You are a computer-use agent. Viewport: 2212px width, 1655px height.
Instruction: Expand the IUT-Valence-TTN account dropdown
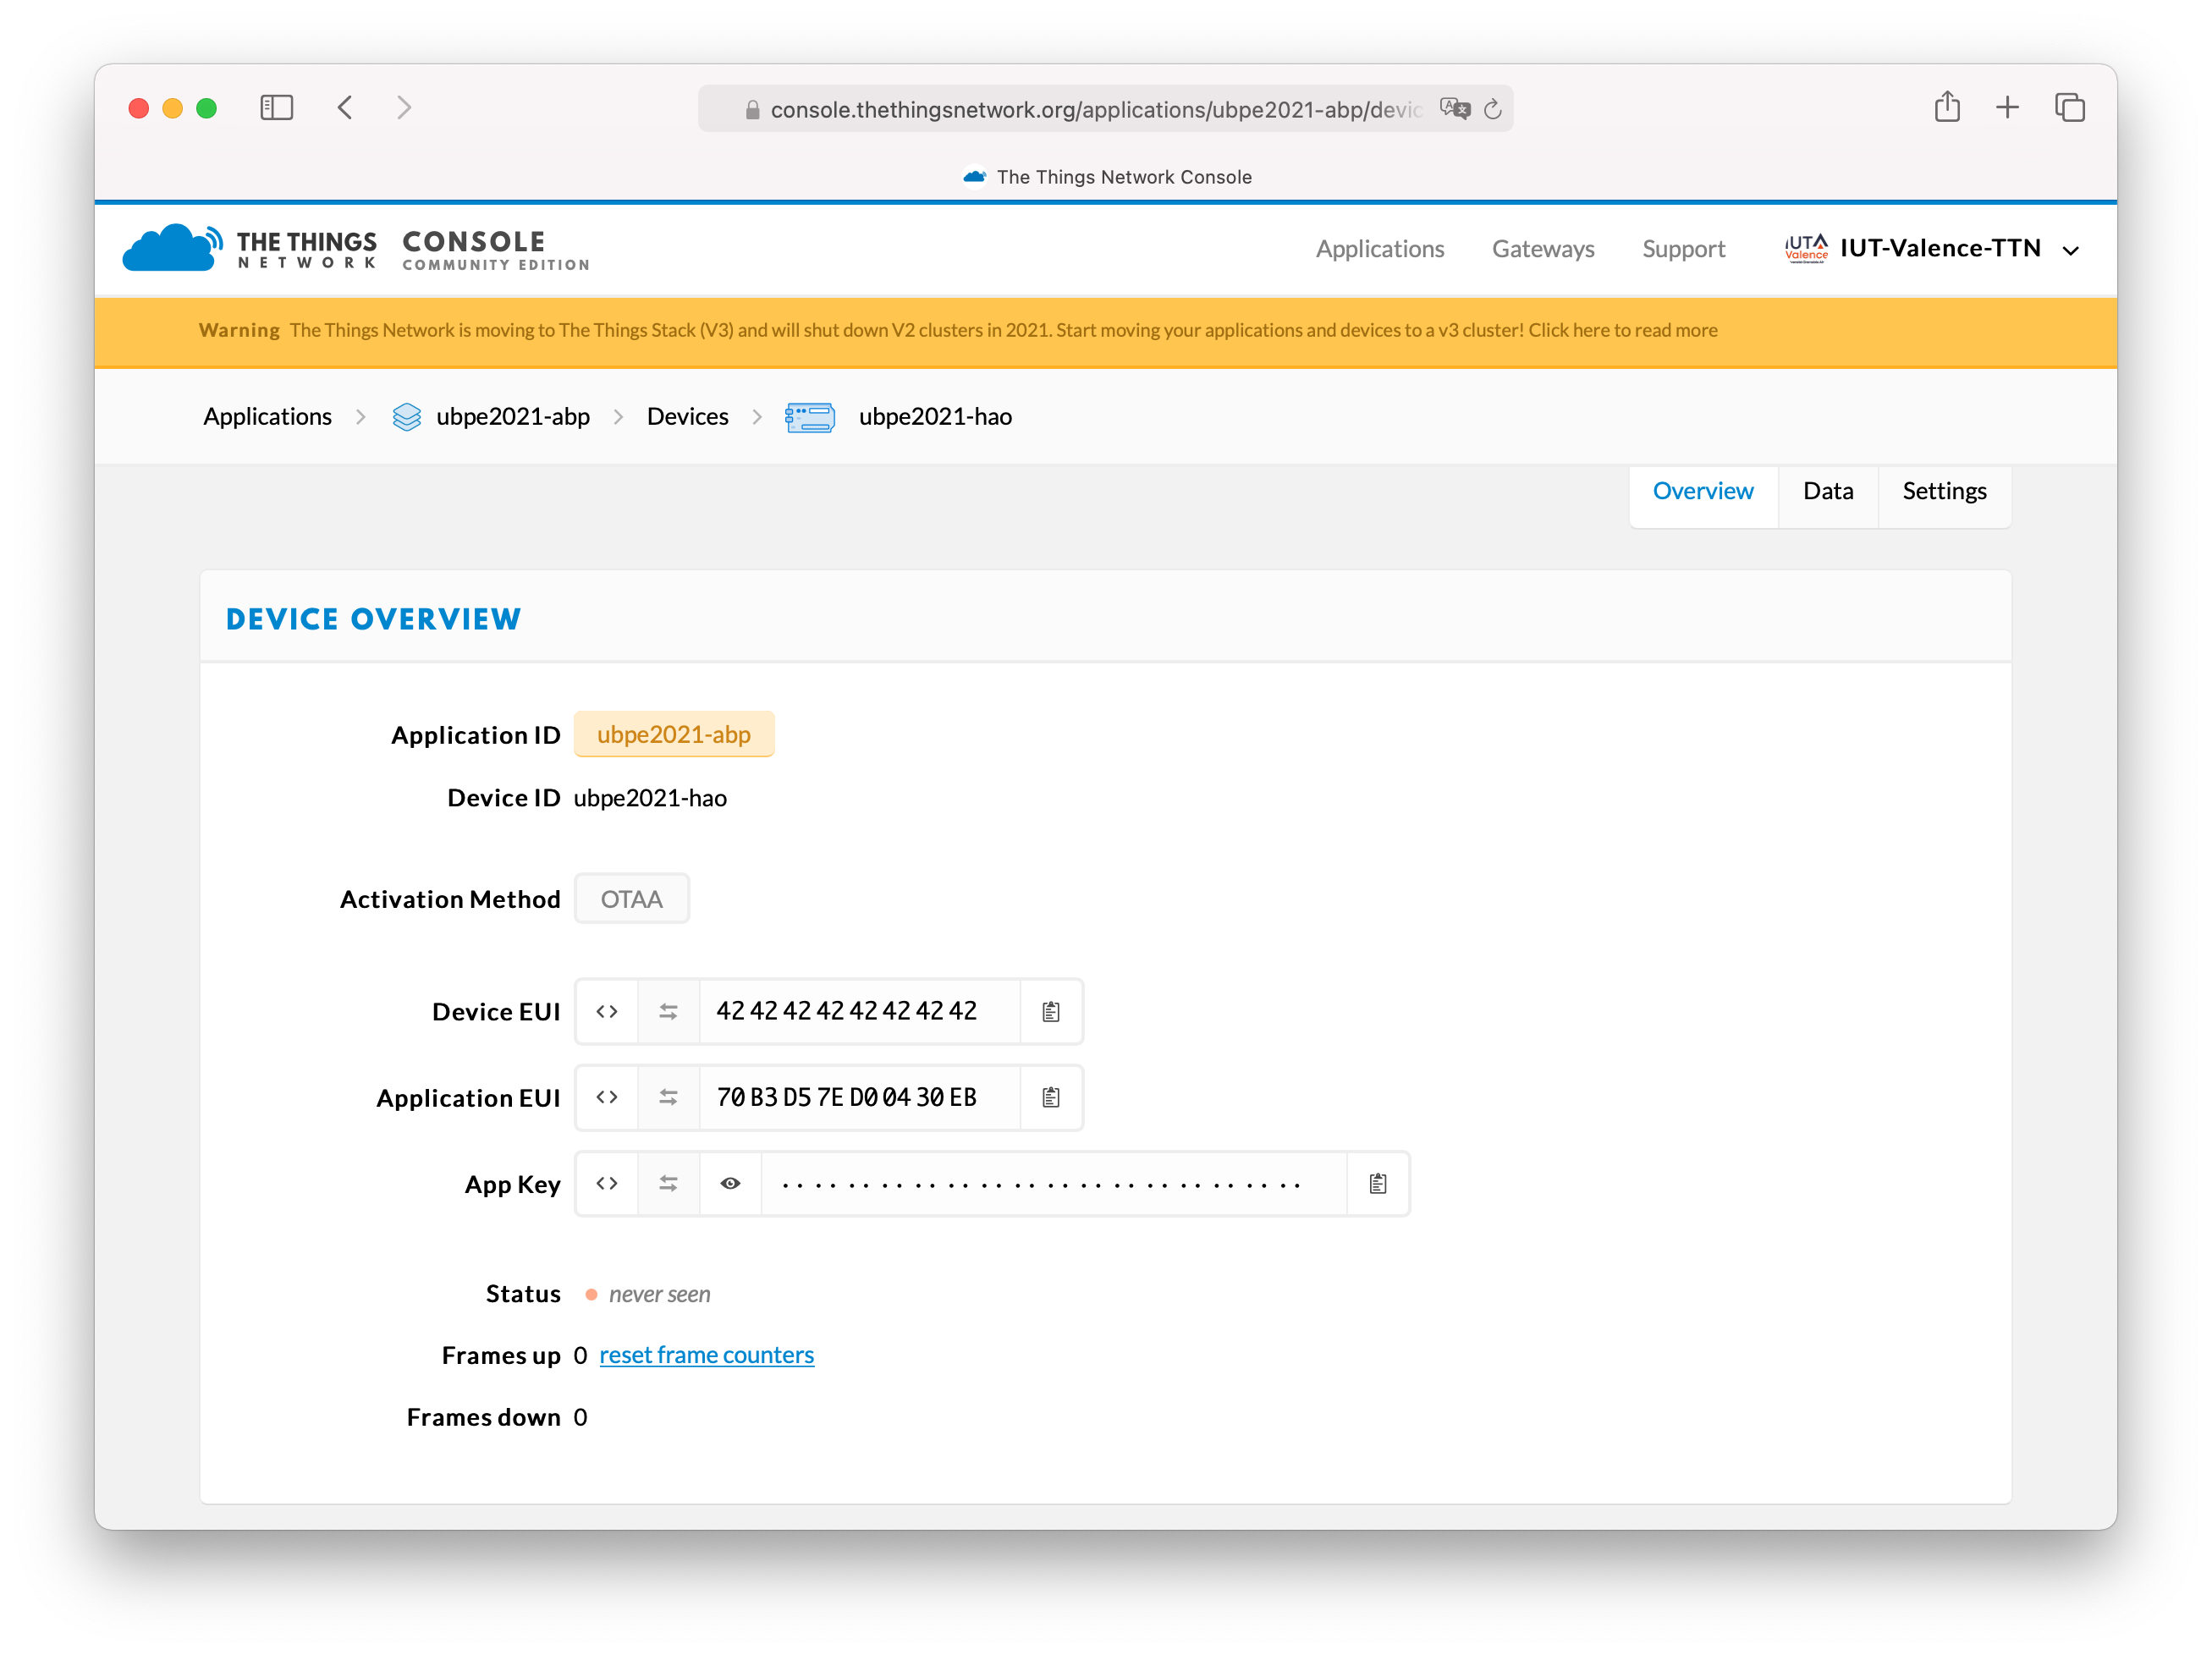2073,249
